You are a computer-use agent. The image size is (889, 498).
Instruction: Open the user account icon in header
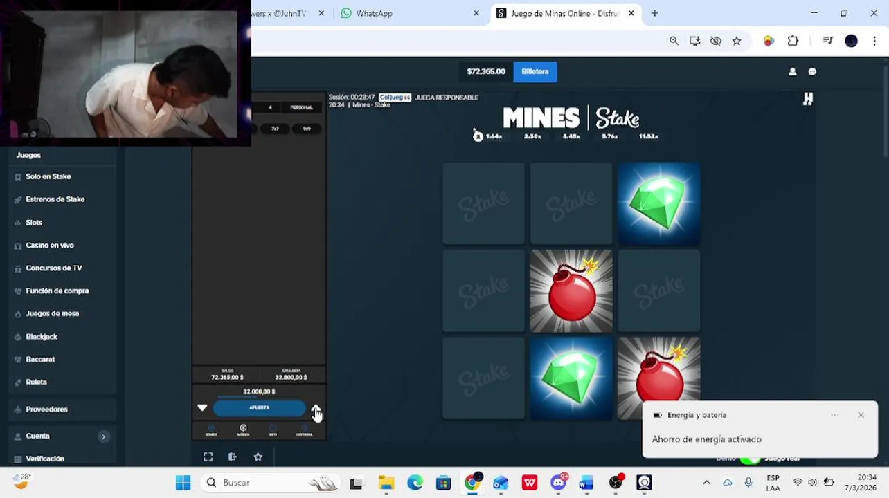(793, 72)
